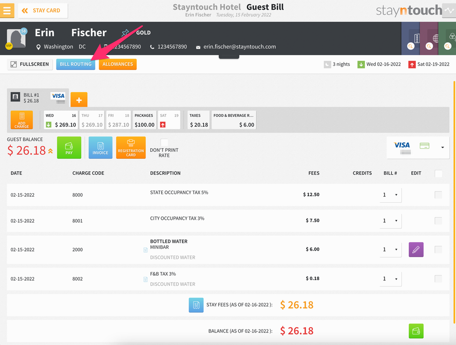Click the green Pay button
The width and height of the screenshot is (456, 345).
pos(69,147)
